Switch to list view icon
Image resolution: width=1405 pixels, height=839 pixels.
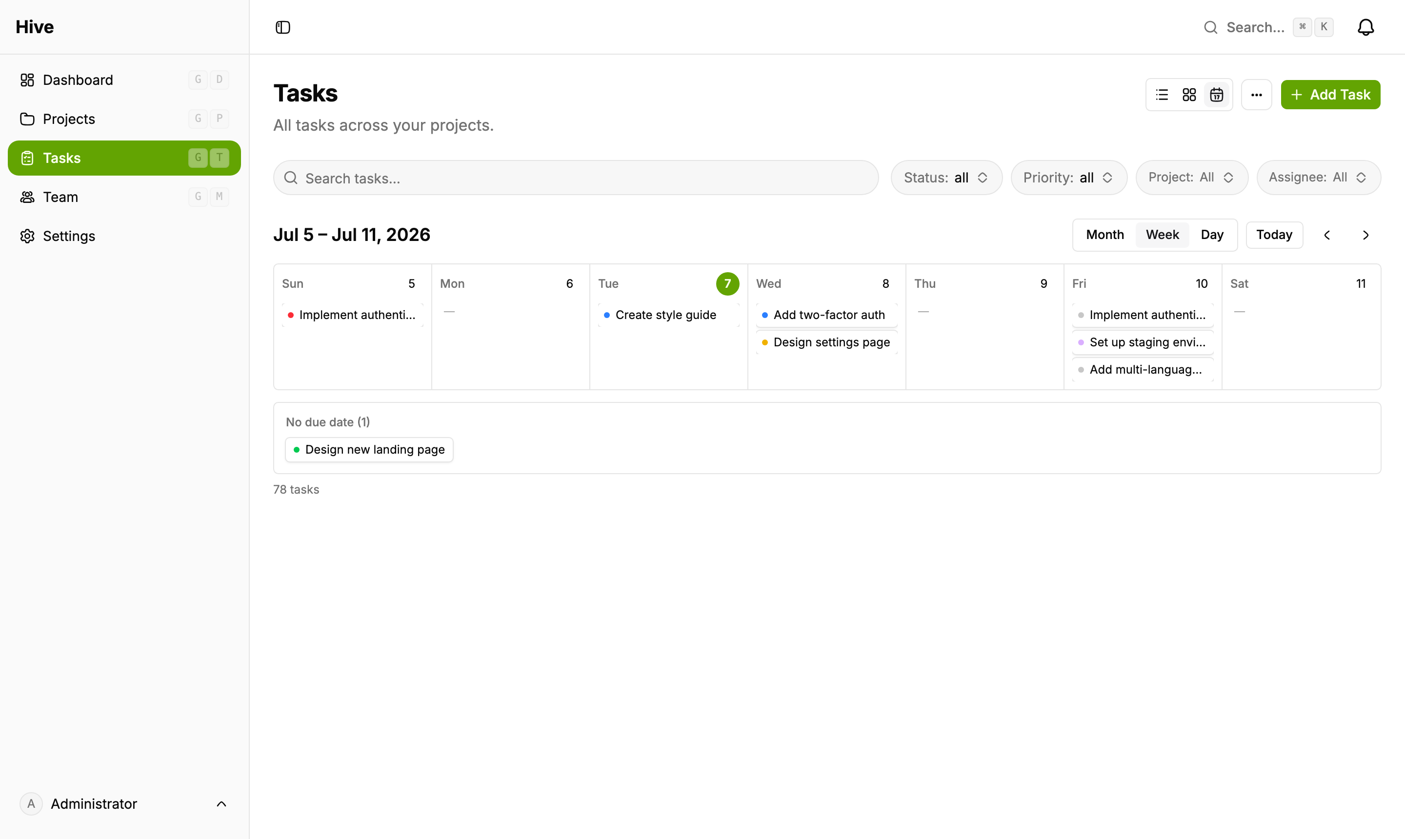[1162, 95]
